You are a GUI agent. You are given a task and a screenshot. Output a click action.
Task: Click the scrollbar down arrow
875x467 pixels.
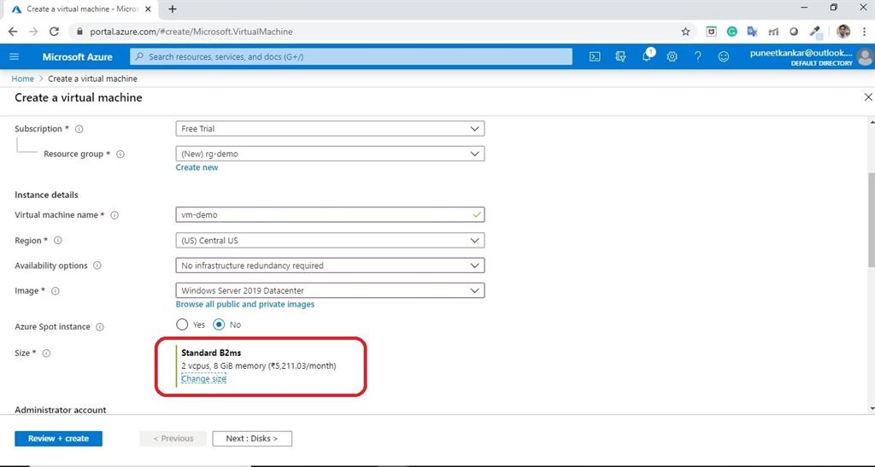[x=871, y=408]
